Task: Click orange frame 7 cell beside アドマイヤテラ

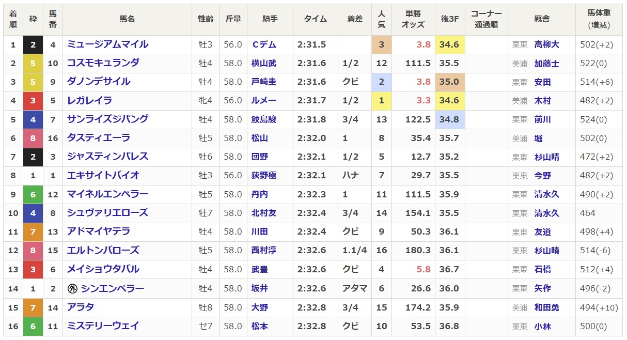Action: click(x=33, y=232)
